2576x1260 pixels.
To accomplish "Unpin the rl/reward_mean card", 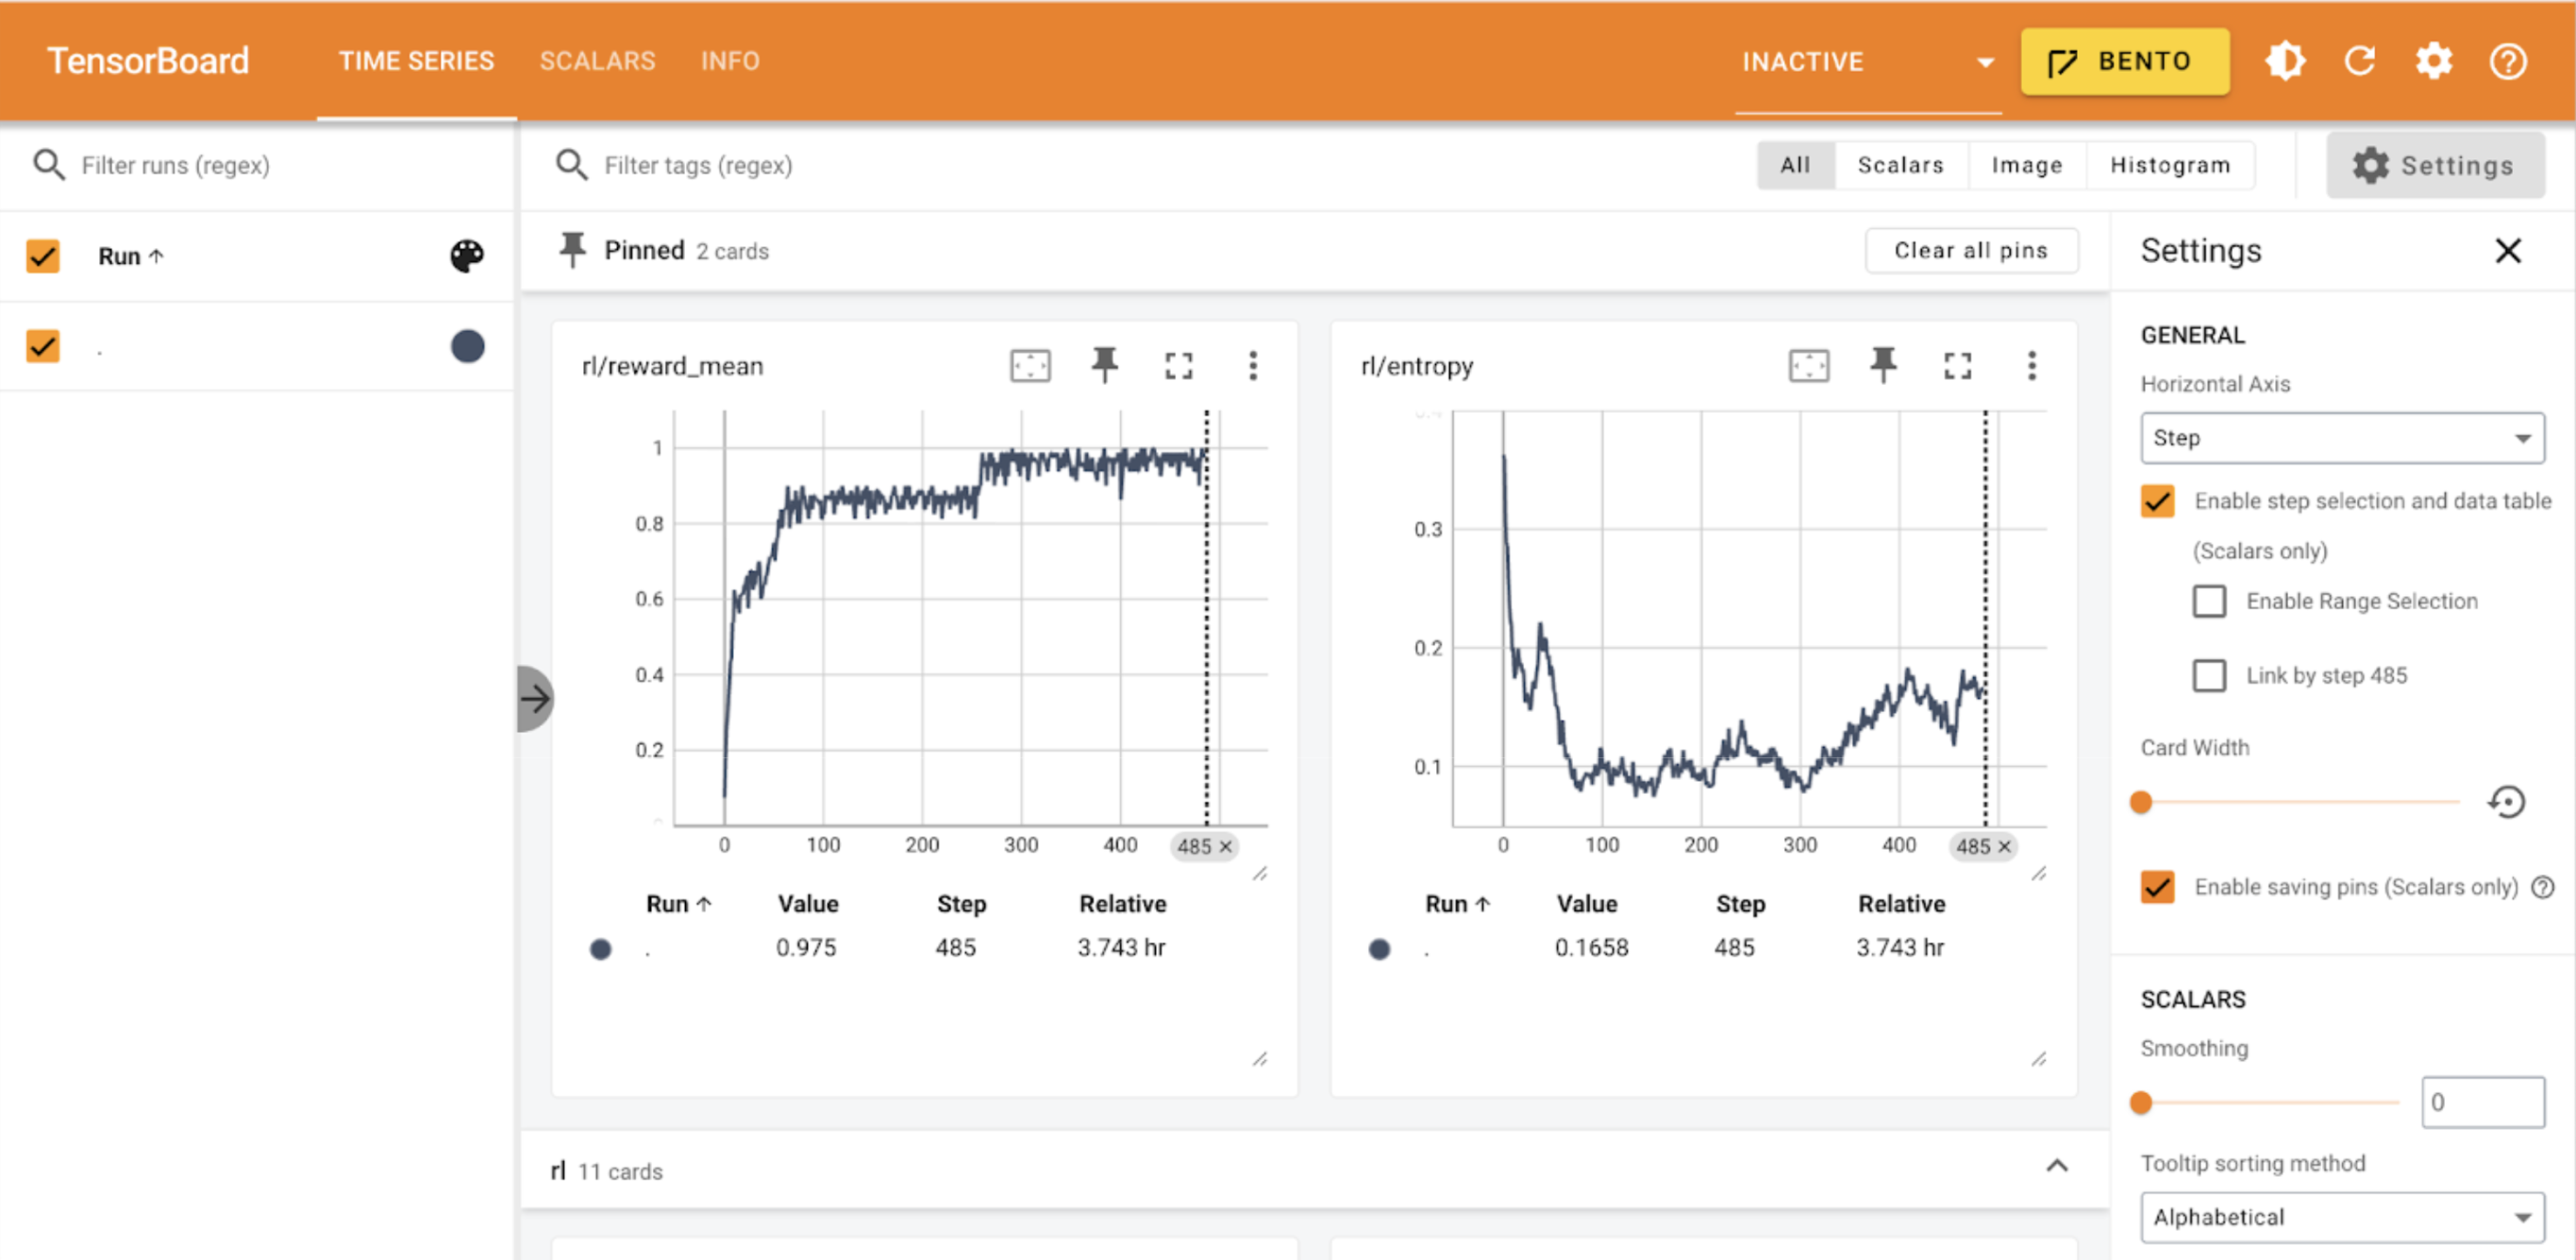I will point(1104,366).
